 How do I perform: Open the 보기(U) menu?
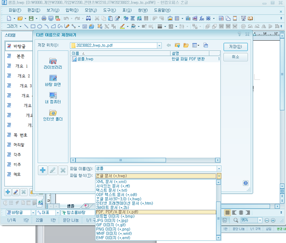(53, 10)
